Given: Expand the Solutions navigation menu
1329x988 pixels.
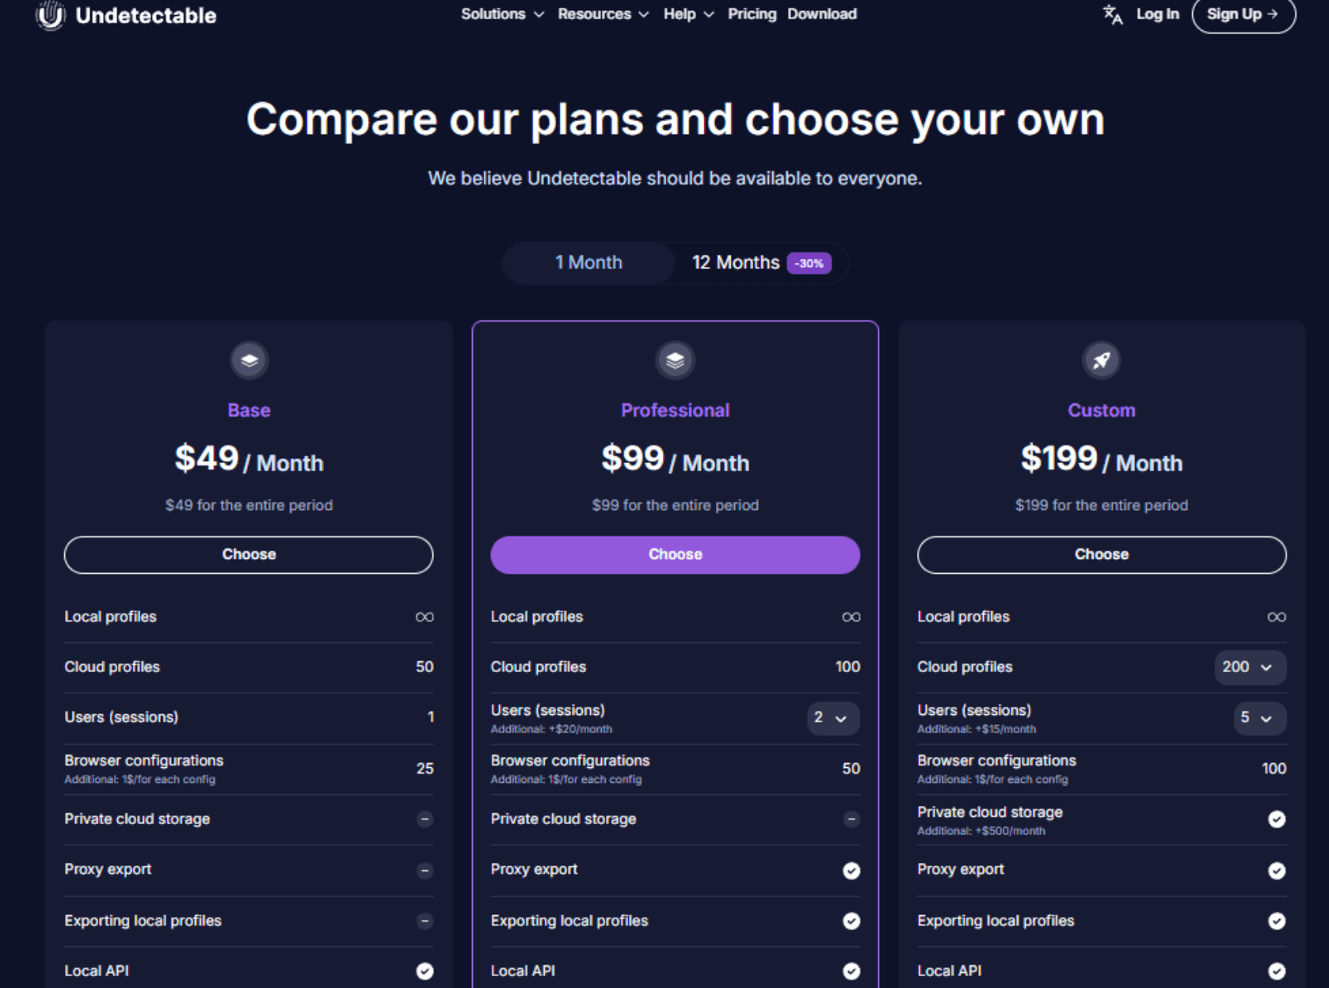Looking at the screenshot, I should [x=502, y=14].
